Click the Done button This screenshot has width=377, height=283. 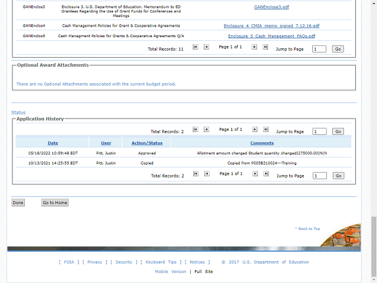(18, 203)
